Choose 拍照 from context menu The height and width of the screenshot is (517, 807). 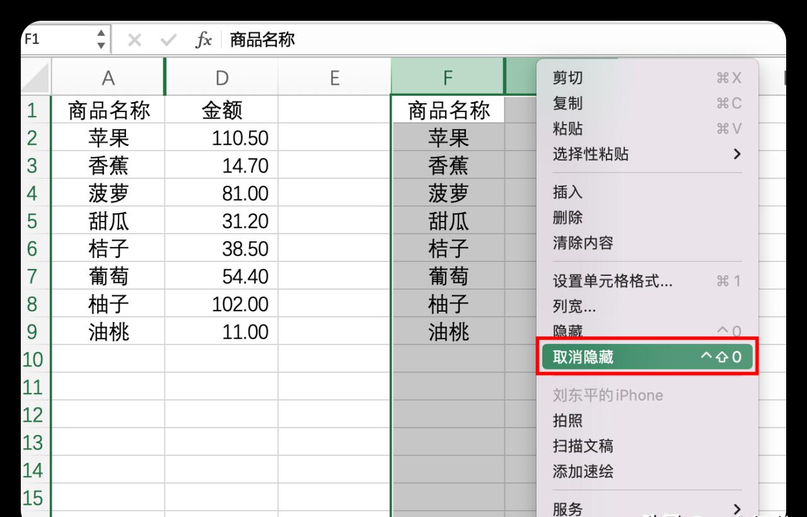click(647, 421)
